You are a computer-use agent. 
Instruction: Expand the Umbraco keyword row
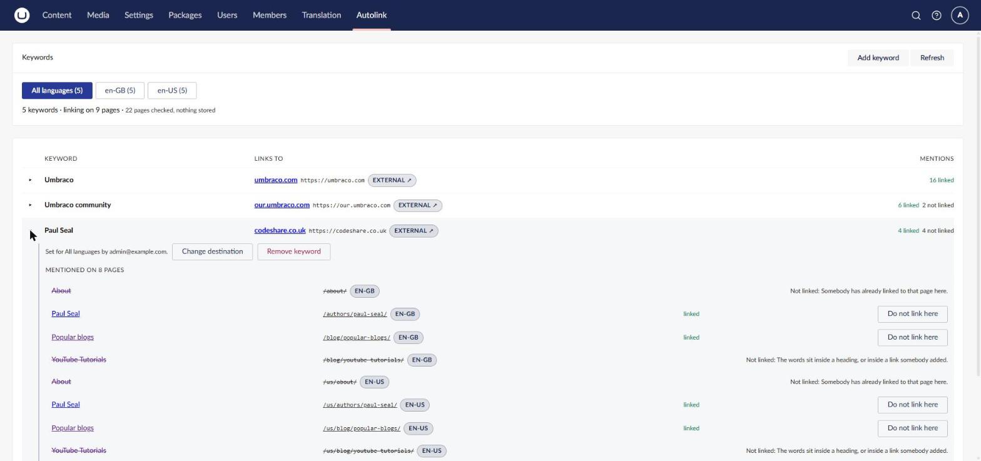[30, 180]
